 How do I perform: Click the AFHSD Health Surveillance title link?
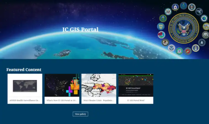pyautogui.click(x=25, y=101)
